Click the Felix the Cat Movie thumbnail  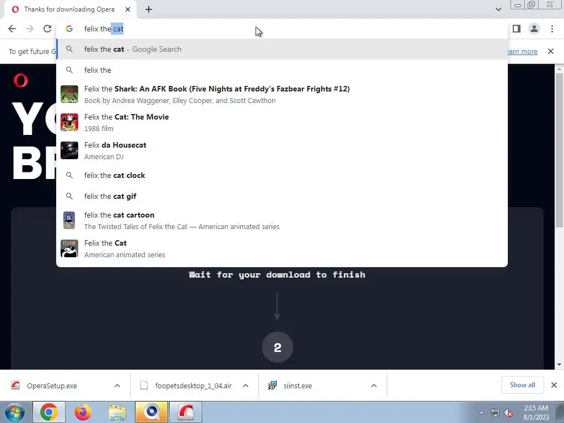click(x=69, y=122)
